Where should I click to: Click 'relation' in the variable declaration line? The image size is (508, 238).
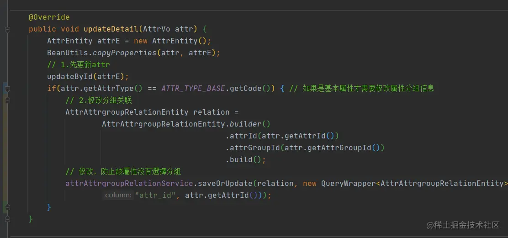click(x=211, y=112)
